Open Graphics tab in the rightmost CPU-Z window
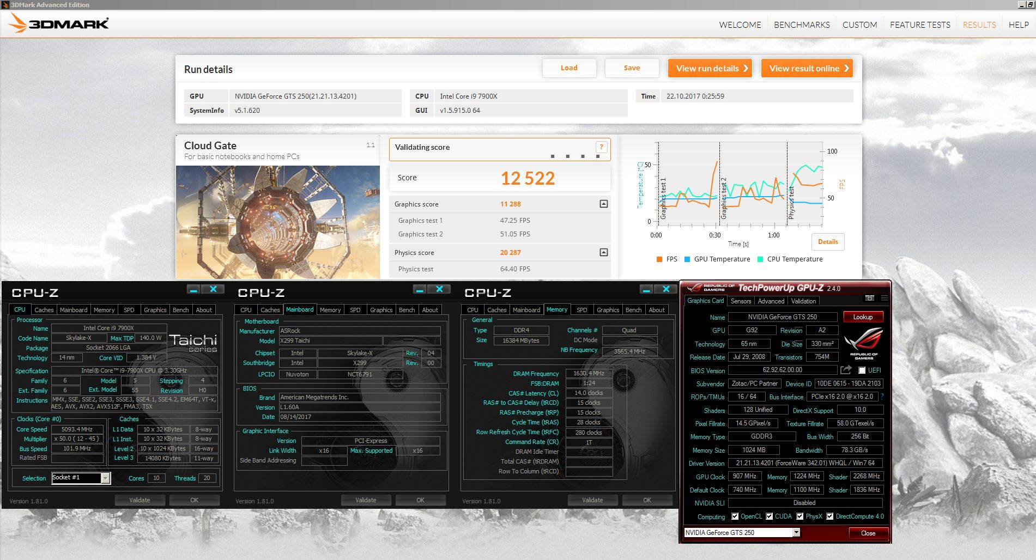 [x=608, y=310]
